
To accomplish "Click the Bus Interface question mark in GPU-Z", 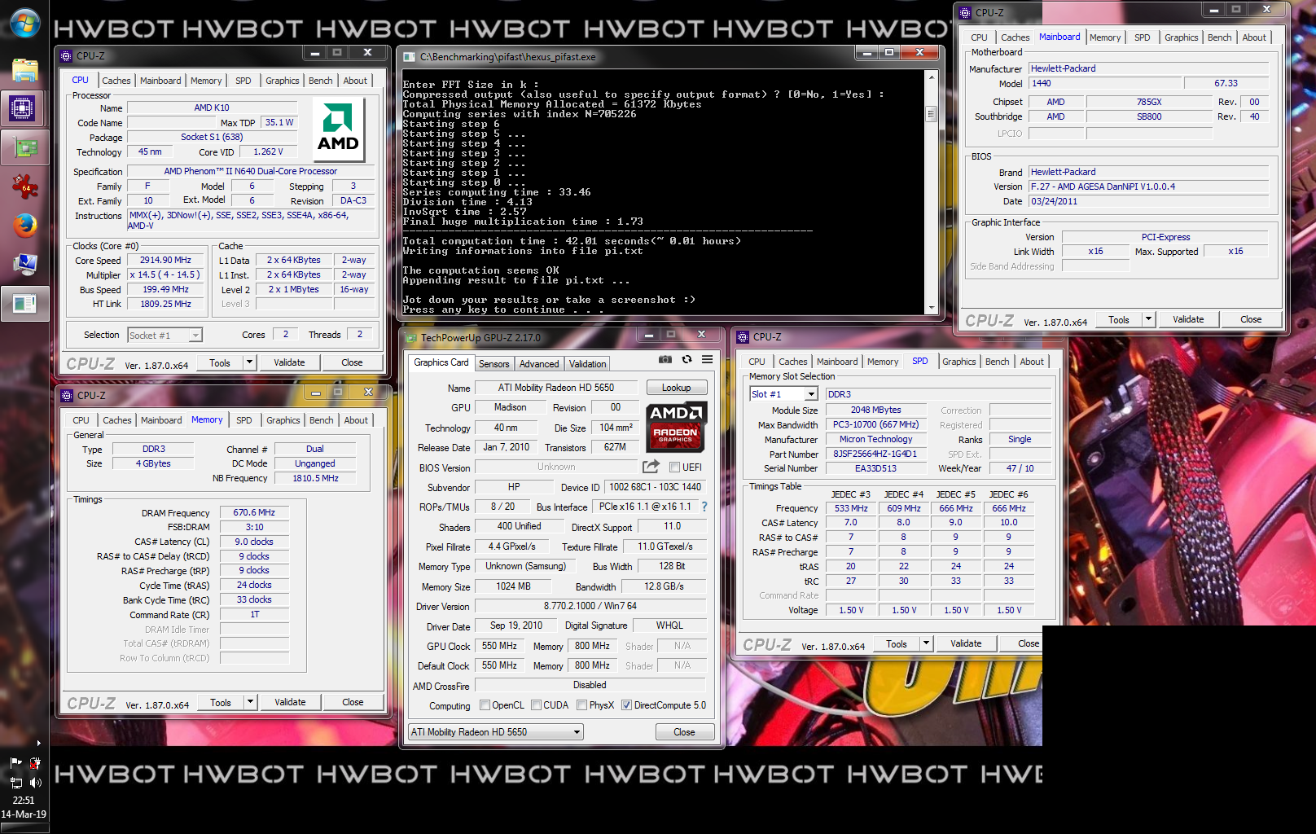I will [x=704, y=507].
